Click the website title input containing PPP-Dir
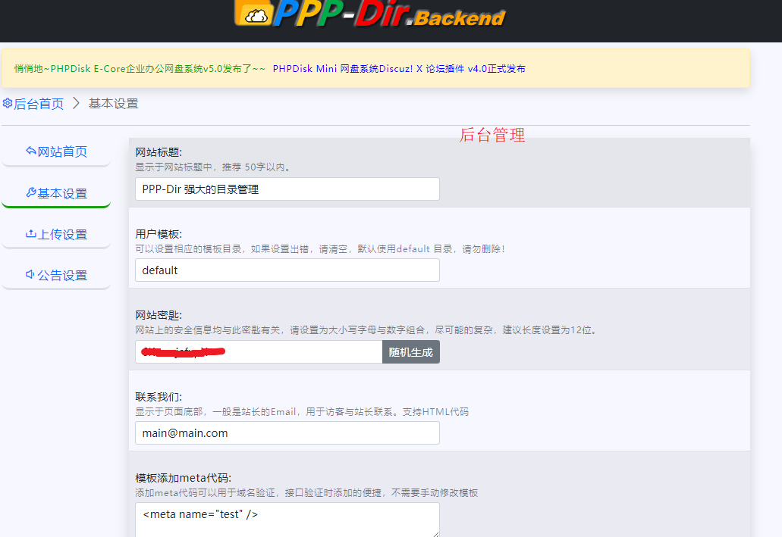Screen dimensions: 782x537 coord(287,189)
